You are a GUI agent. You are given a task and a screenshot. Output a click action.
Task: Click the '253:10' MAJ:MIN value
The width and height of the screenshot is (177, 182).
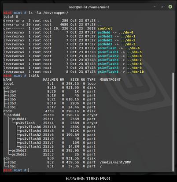tap(49, 127)
